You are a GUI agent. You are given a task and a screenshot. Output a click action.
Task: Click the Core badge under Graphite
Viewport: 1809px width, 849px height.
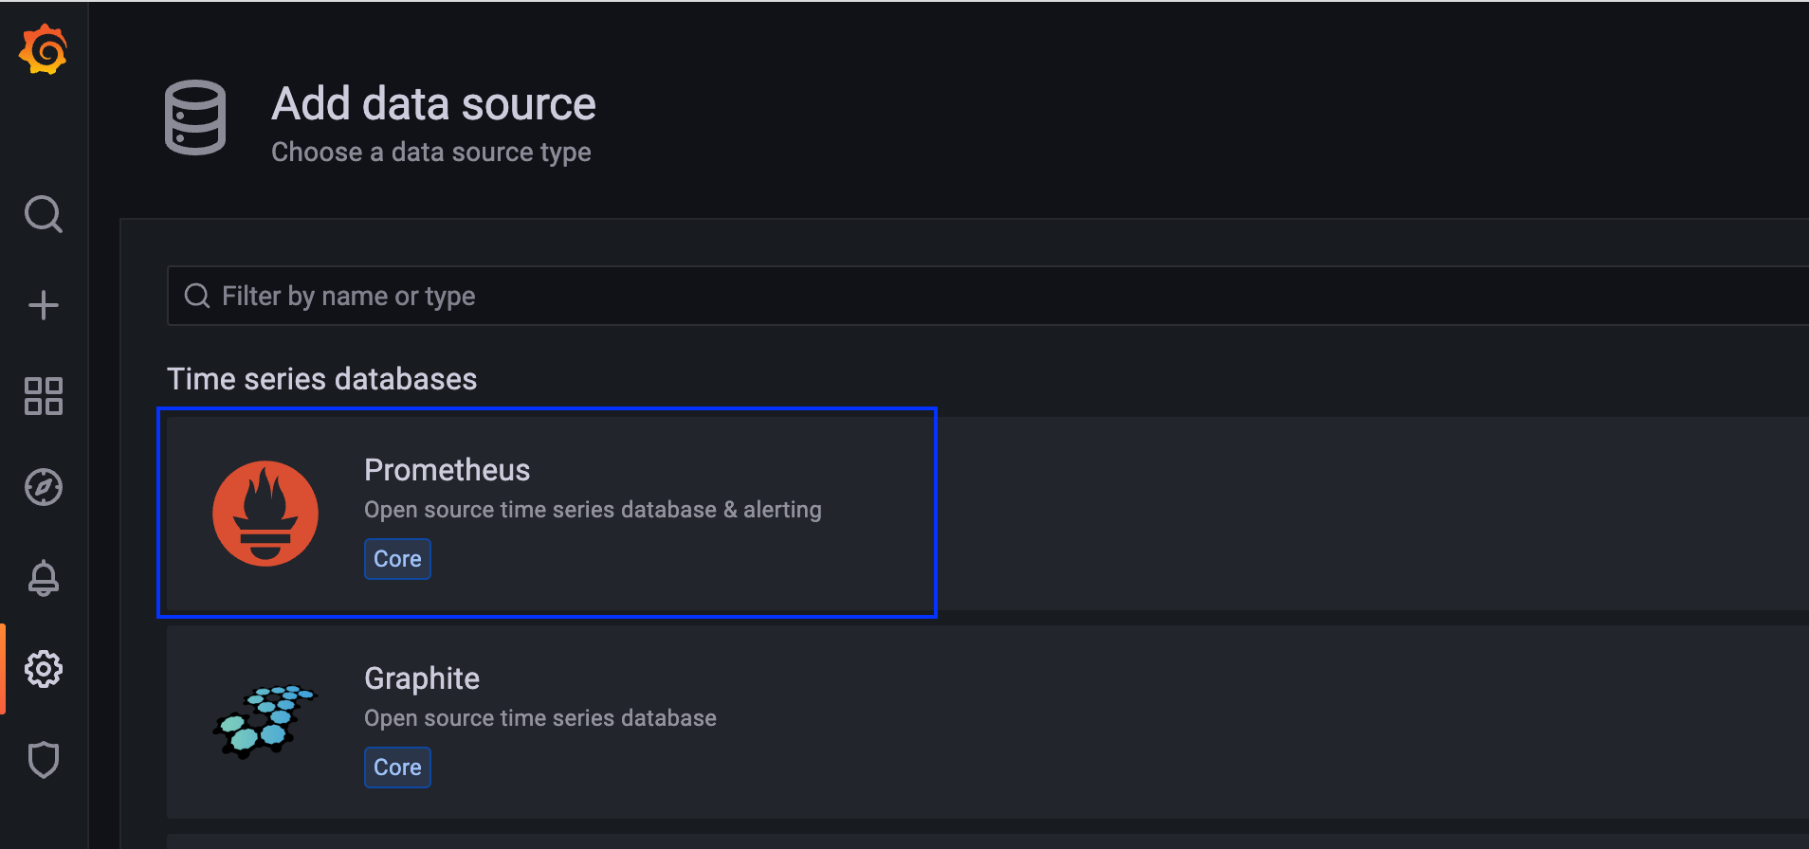coord(397,768)
